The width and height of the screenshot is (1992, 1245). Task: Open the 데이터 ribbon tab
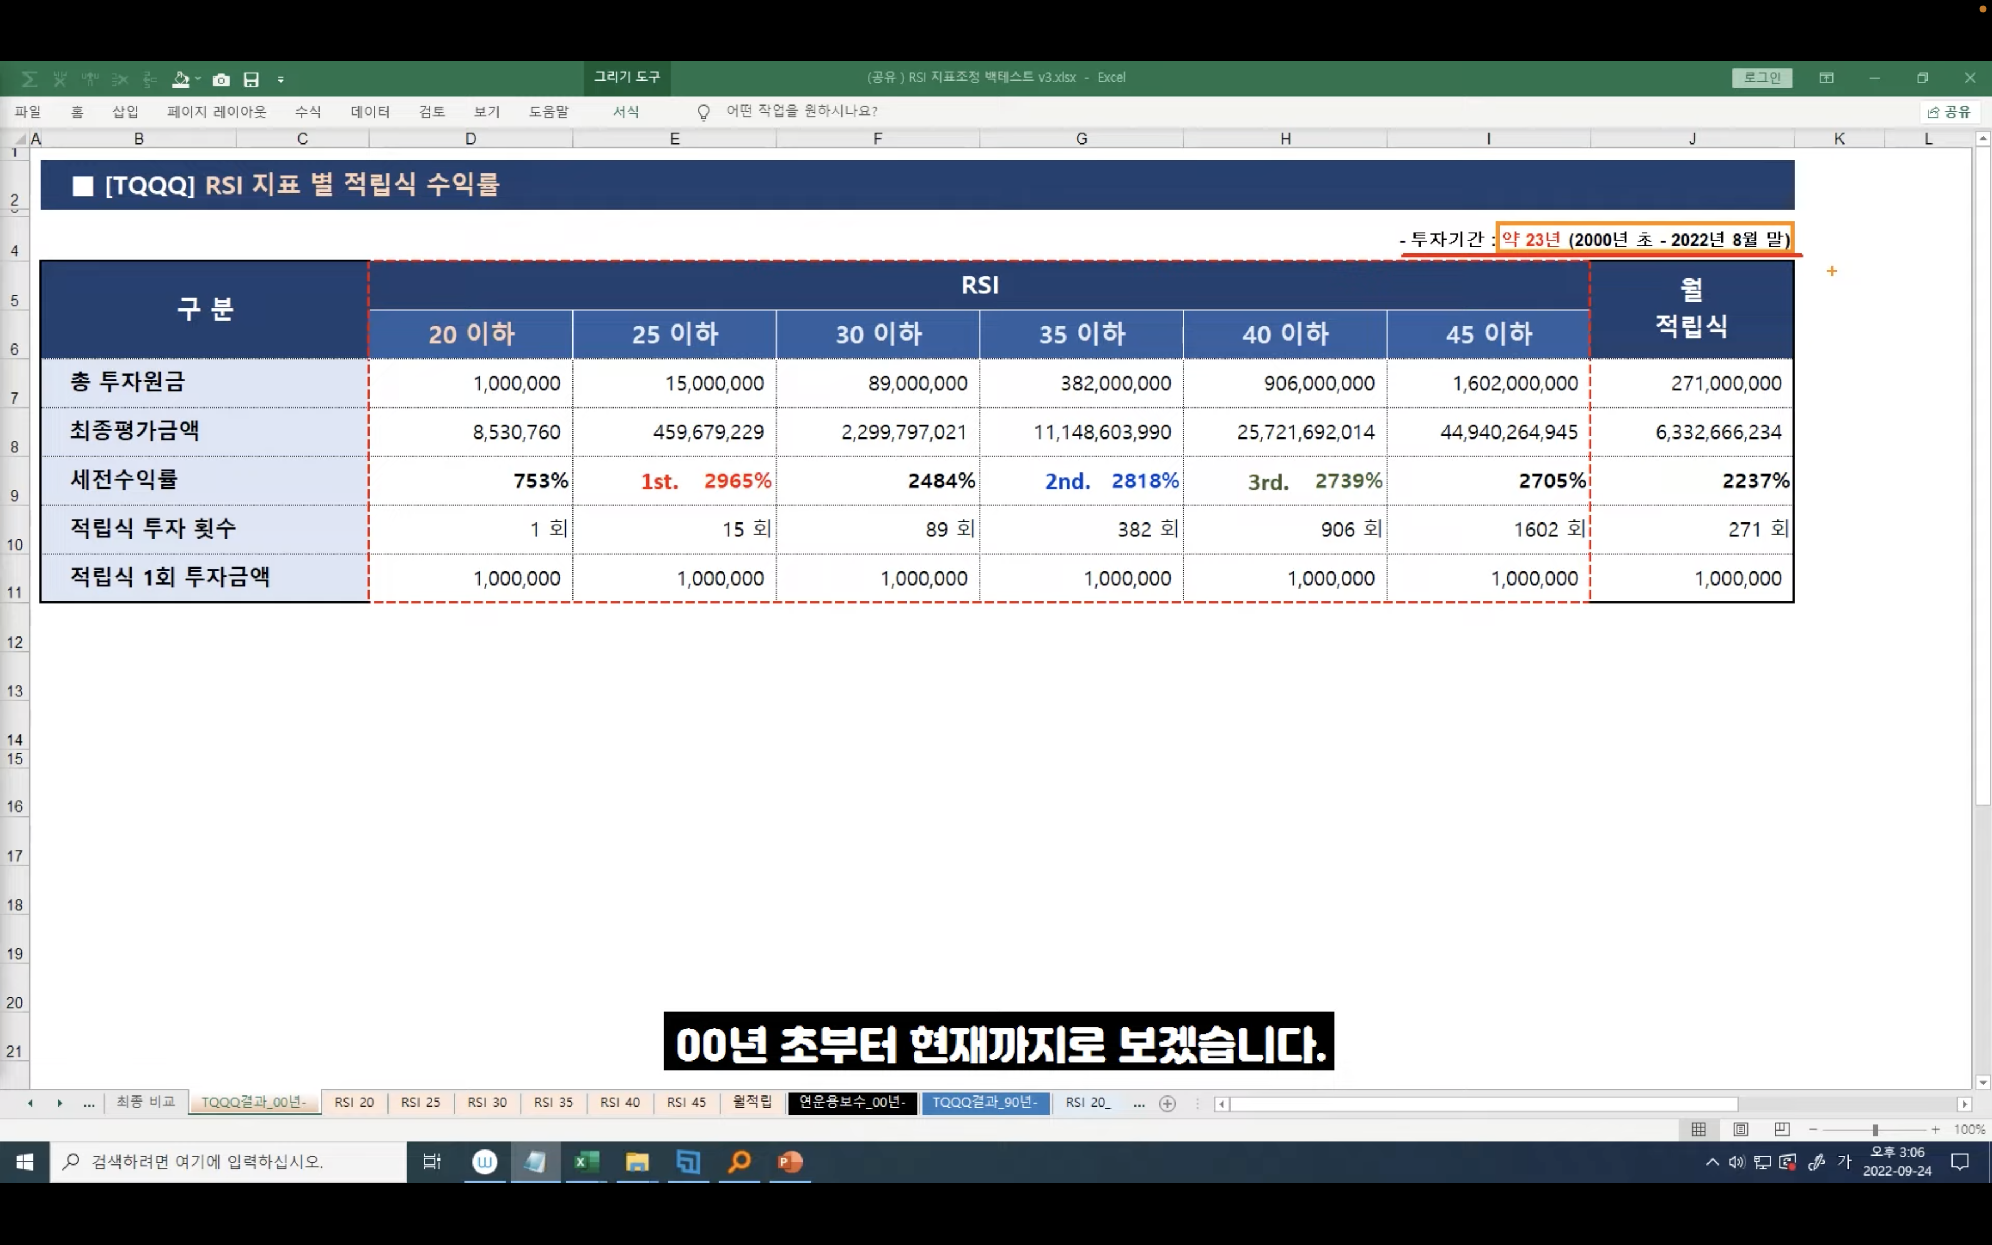(x=370, y=111)
